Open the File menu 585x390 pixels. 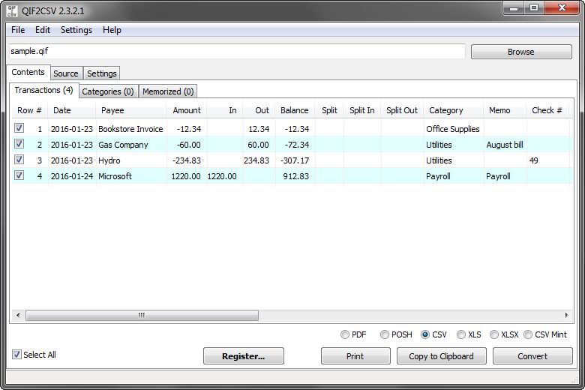point(18,30)
